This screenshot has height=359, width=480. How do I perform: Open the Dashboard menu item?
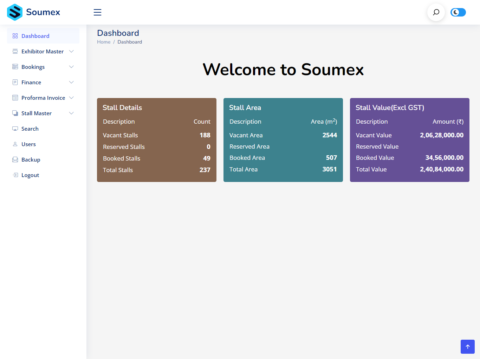click(x=43, y=36)
